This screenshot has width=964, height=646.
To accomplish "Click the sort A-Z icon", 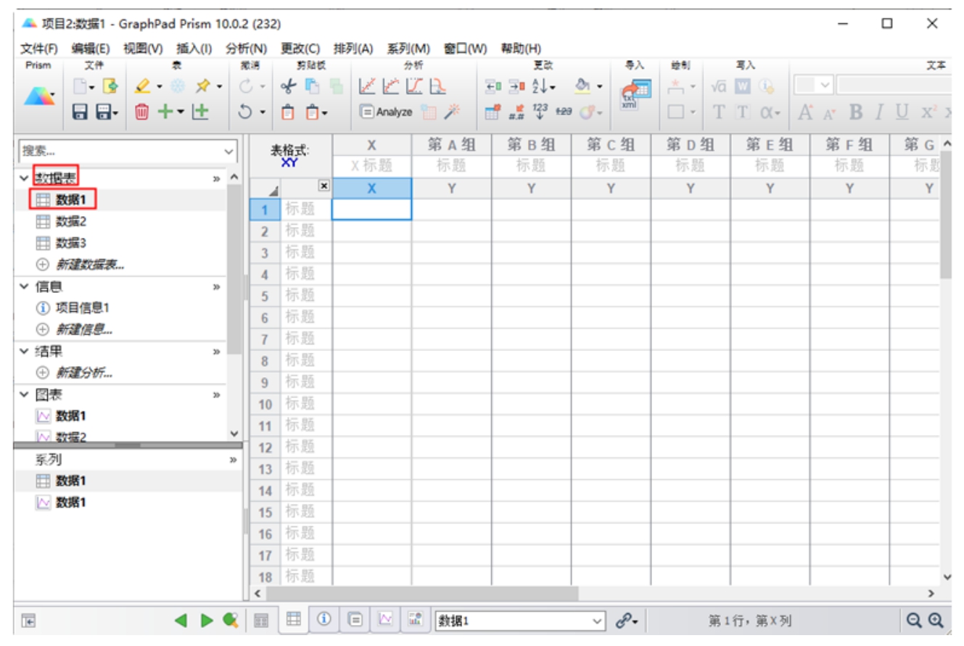I will coord(541,87).
